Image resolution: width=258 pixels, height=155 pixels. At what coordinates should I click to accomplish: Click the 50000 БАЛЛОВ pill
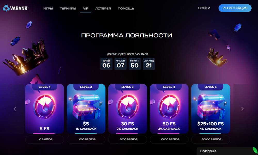pos(211,139)
